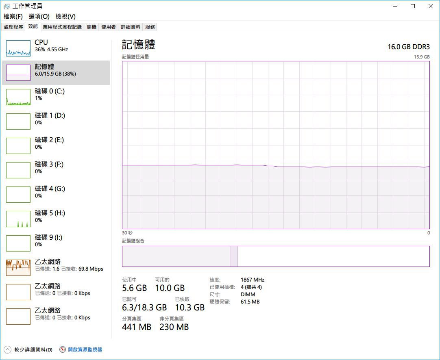Click the 磁碟 1 (D:) mini graph

(x=18, y=121)
